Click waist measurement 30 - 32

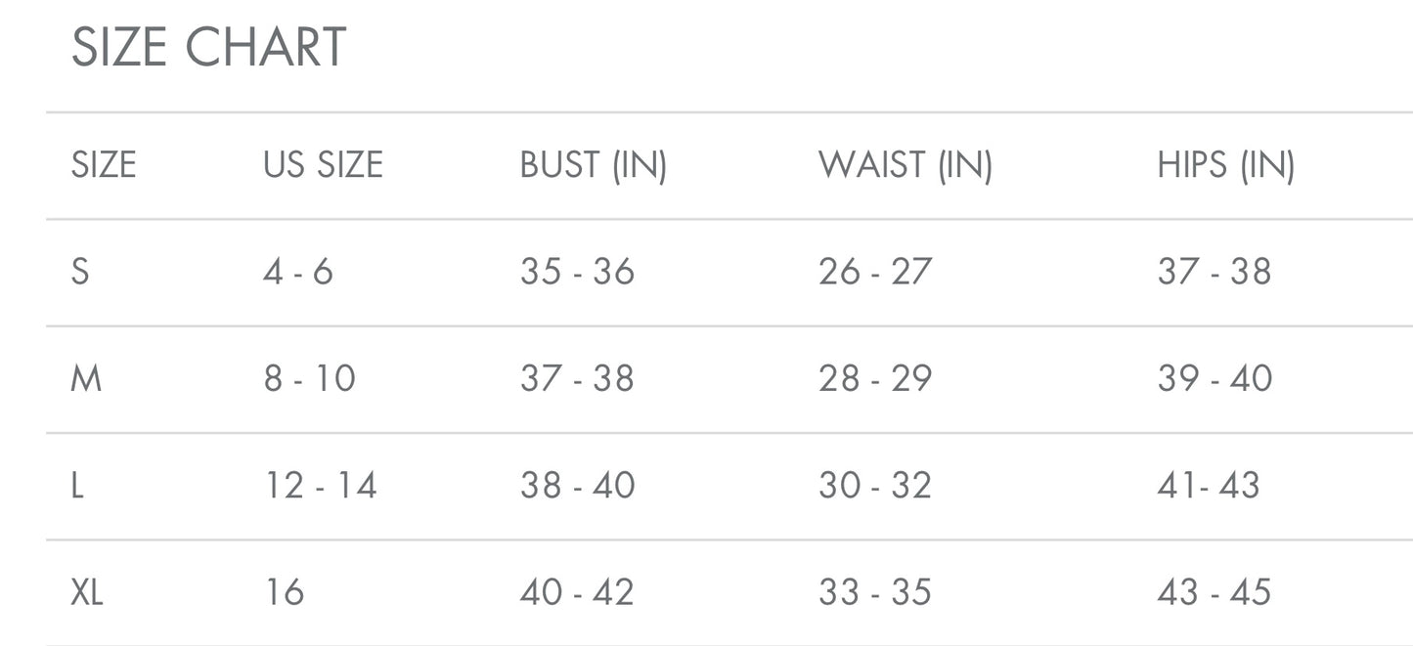875,486
